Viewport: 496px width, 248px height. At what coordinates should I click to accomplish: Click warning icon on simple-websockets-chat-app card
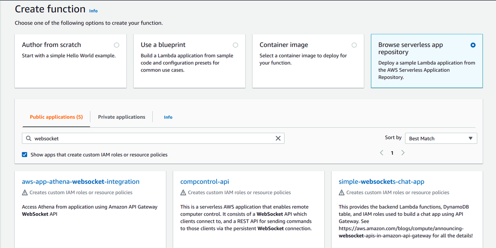[342, 193]
